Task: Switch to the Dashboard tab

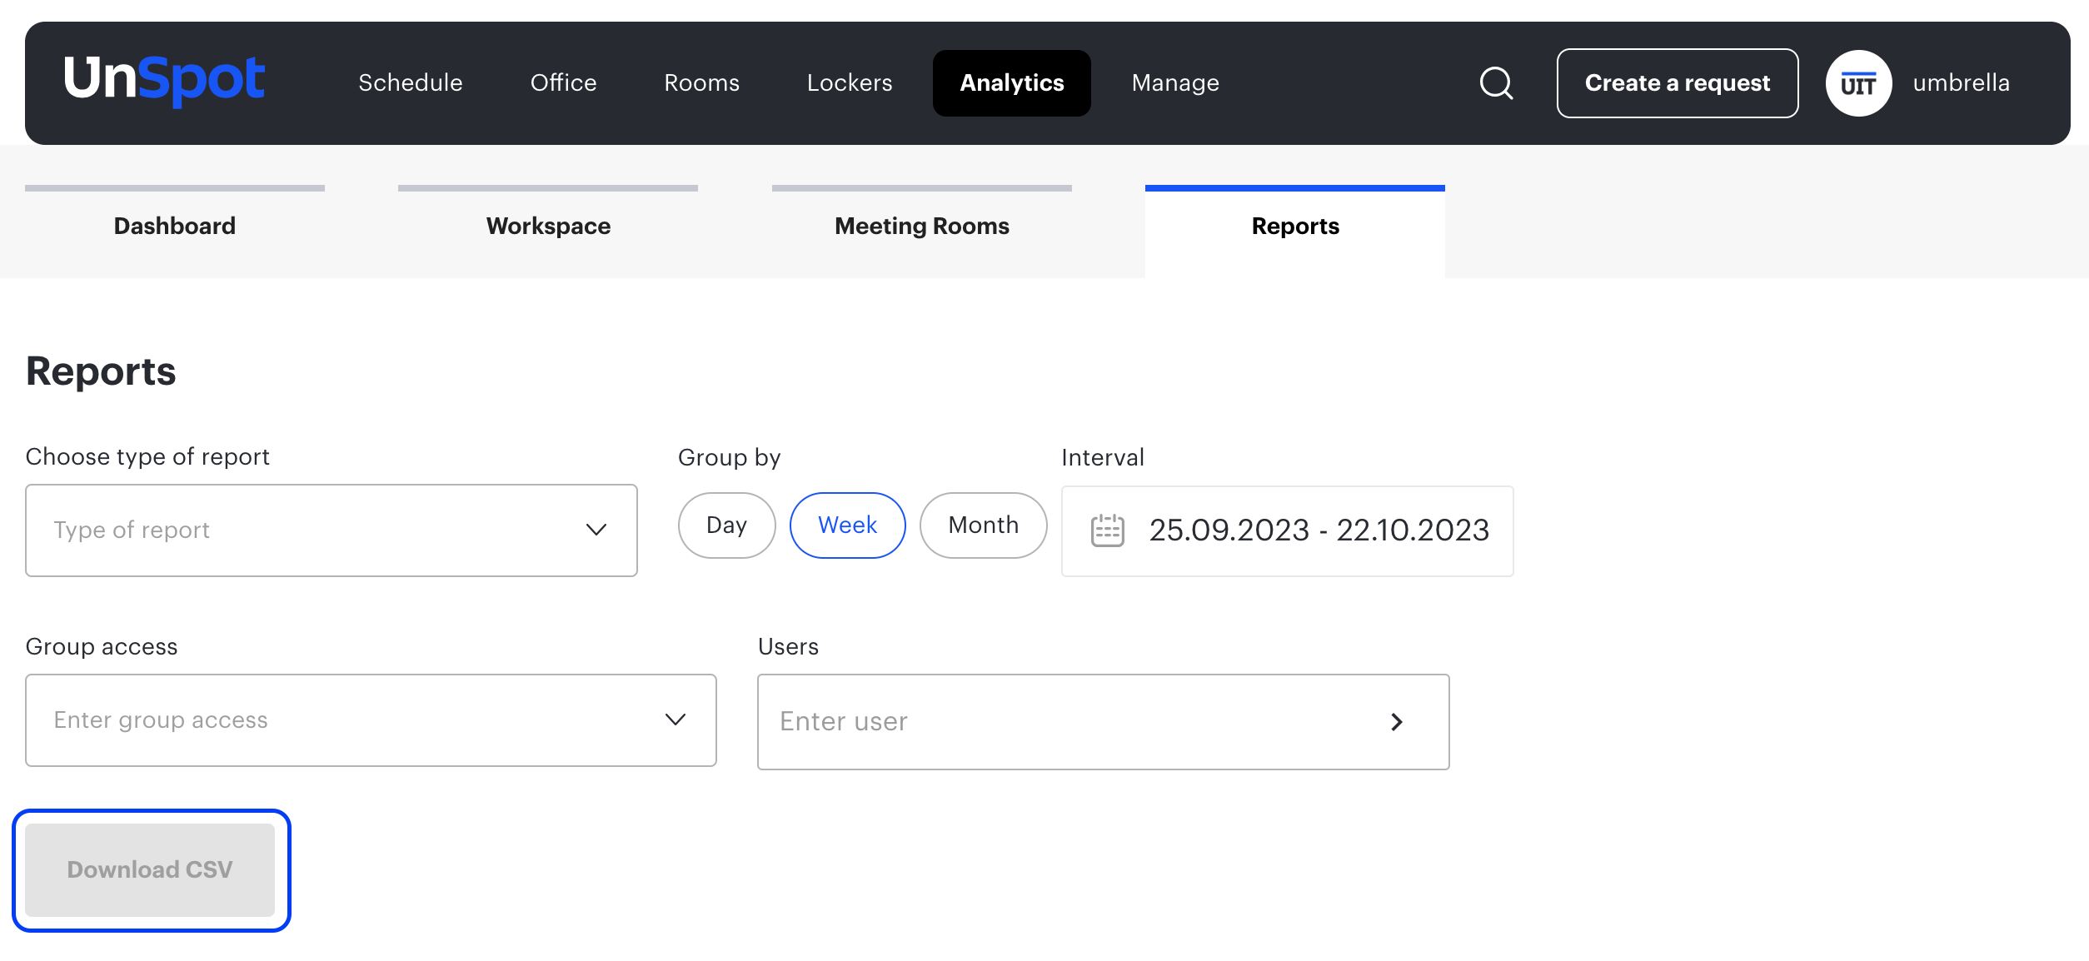Action: pos(175,227)
